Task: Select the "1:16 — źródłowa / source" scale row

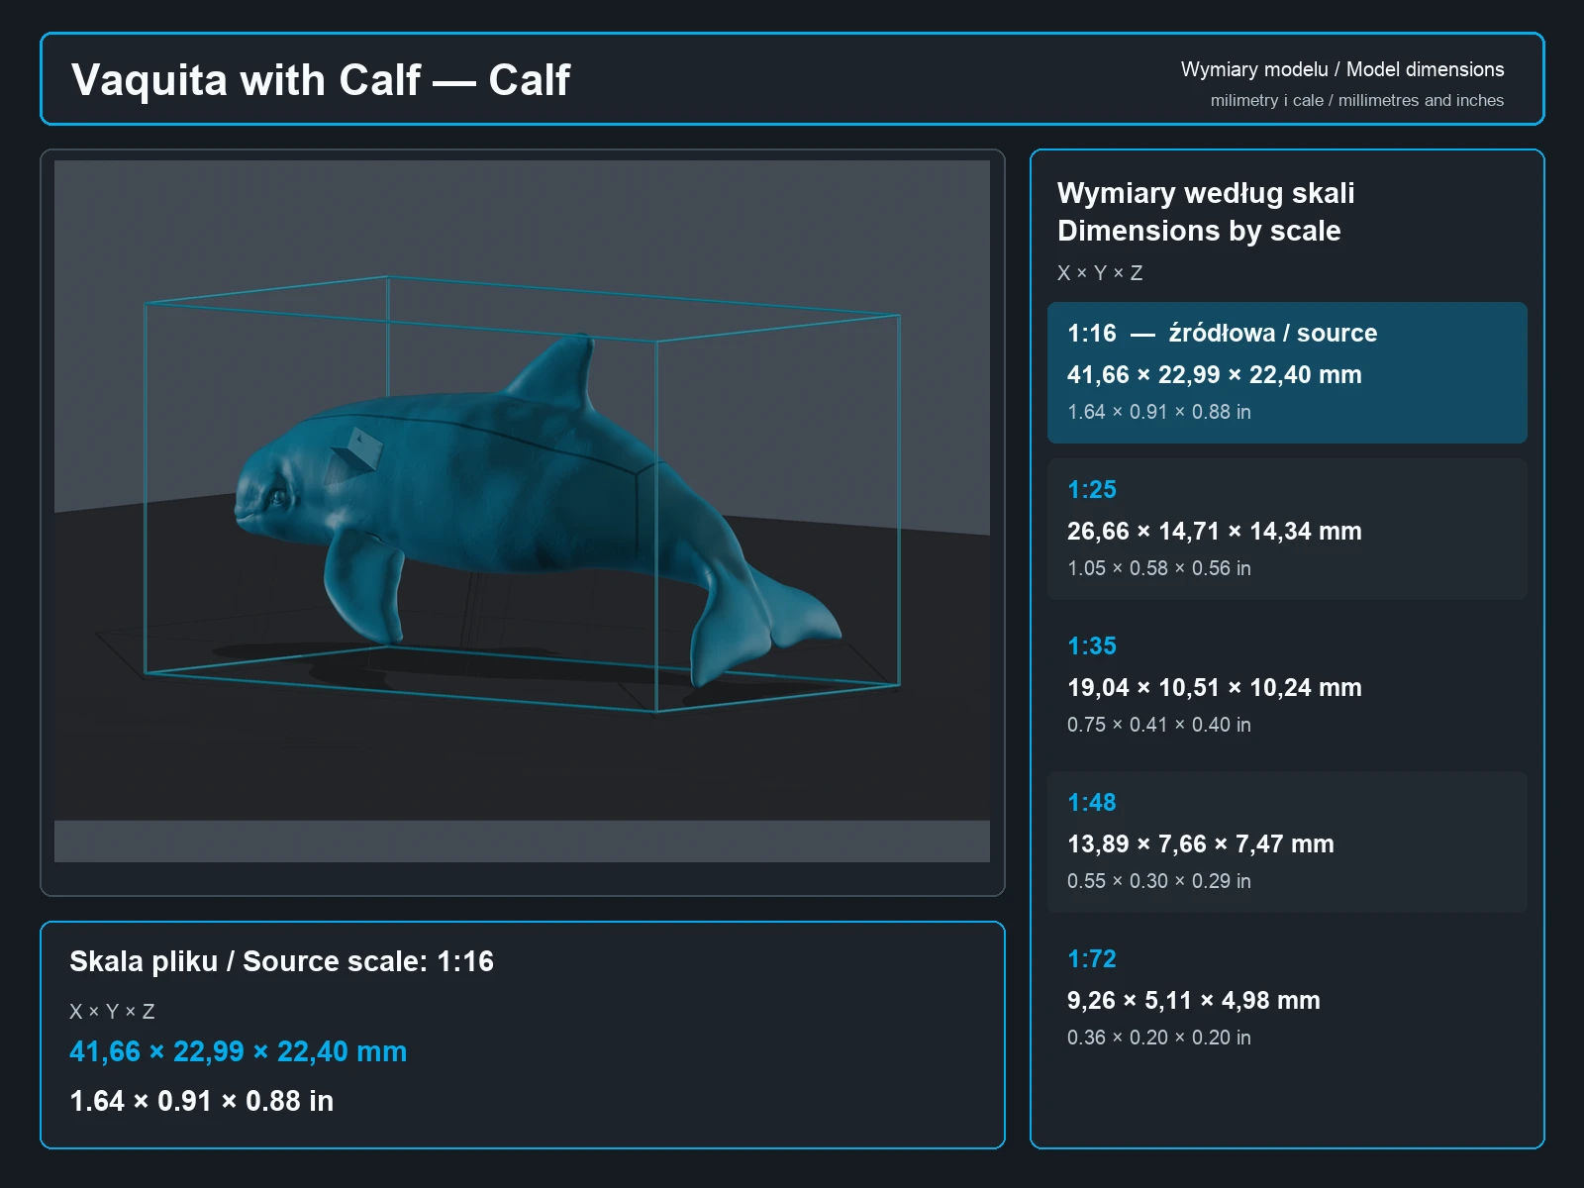Action: [1287, 372]
